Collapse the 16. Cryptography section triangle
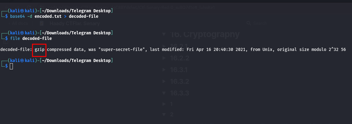 tap(164, 34)
